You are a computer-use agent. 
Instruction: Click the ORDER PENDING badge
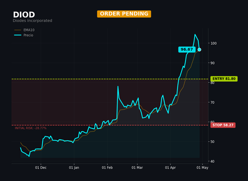click(124, 14)
